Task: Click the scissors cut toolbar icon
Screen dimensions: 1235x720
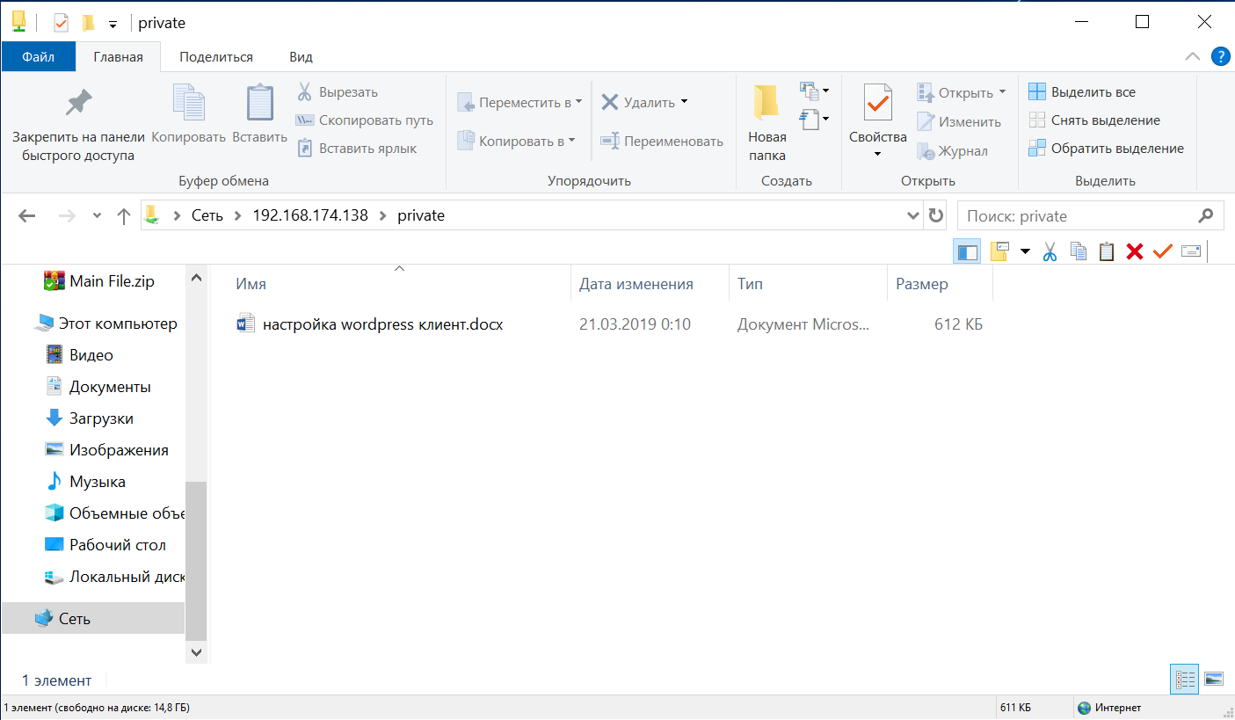Action: (x=1050, y=251)
